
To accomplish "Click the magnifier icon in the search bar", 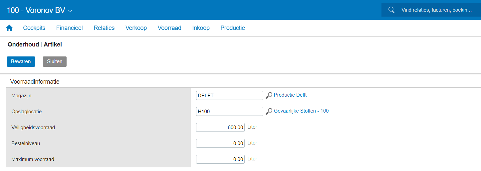I will click(x=391, y=10).
